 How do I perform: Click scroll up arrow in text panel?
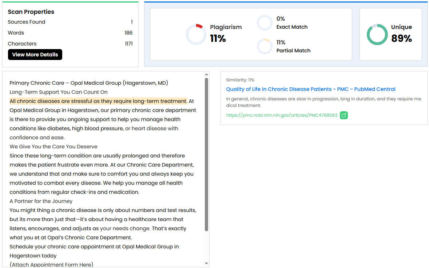207,75
